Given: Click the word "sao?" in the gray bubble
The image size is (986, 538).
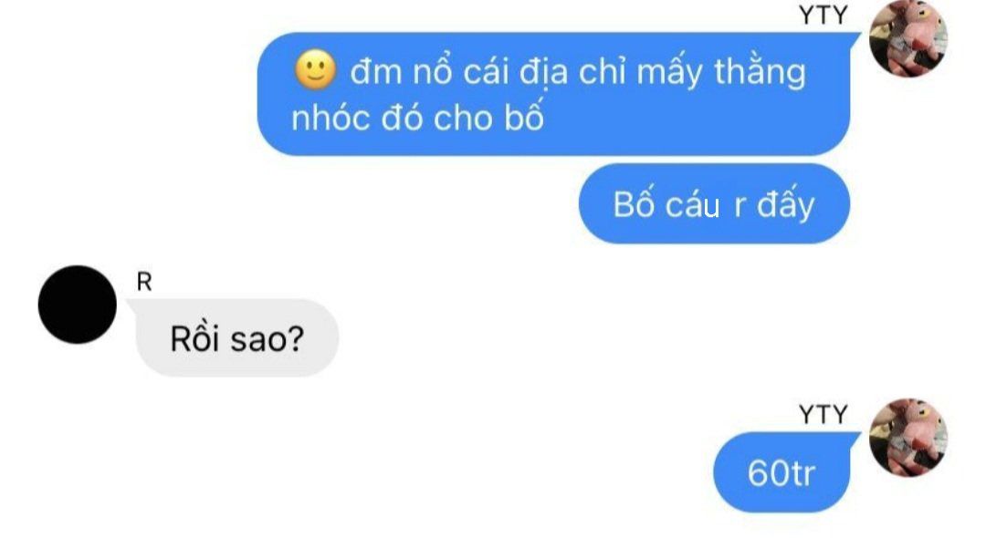Looking at the screenshot, I should pos(267,339).
